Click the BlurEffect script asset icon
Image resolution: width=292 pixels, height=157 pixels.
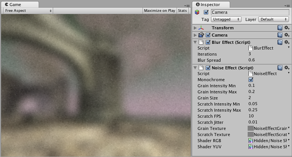click(x=251, y=48)
